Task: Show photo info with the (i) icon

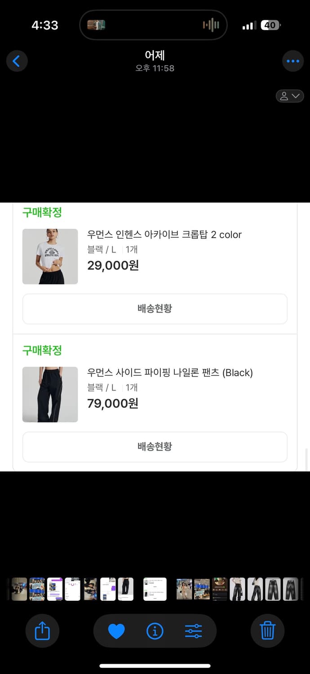Action: coord(155,631)
